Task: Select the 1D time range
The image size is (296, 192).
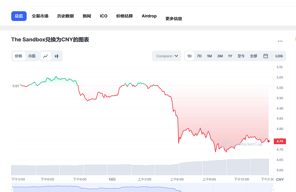Action: [x=189, y=56]
